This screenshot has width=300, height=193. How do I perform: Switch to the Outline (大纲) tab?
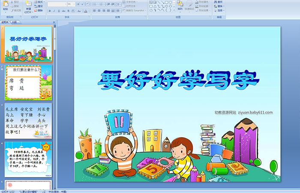[14, 22]
